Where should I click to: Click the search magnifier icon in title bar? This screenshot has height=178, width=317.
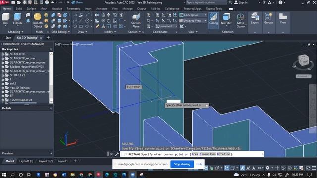(230, 2)
